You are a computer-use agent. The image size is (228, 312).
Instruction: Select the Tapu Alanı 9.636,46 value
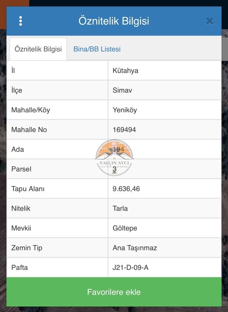[126, 189]
